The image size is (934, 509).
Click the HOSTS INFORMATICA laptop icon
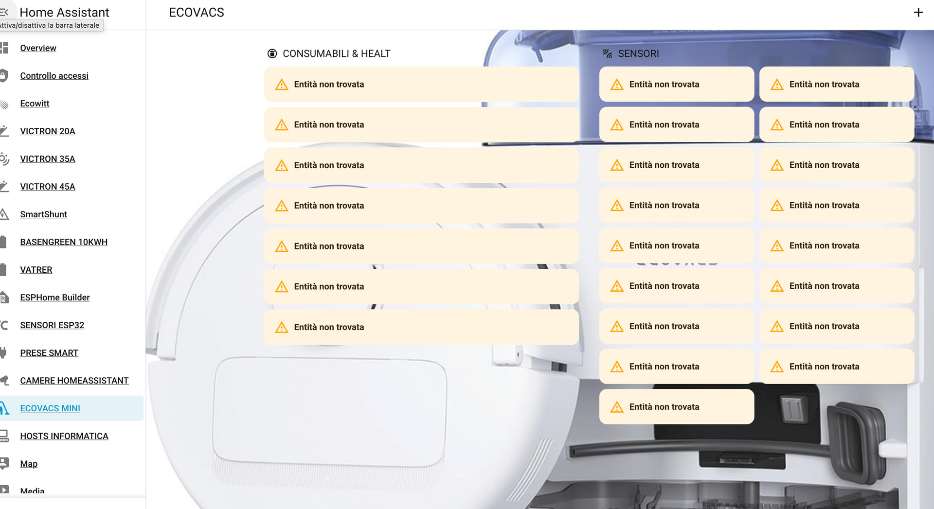(4, 436)
